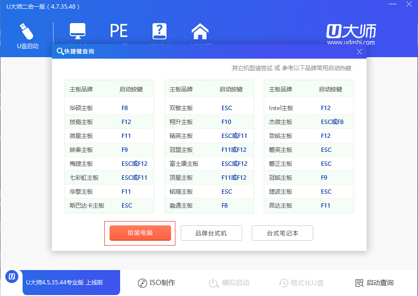Click the F9 hotkey for 冠铭主板
This screenshot has width=418, height=296.
[x=324, y=178]
